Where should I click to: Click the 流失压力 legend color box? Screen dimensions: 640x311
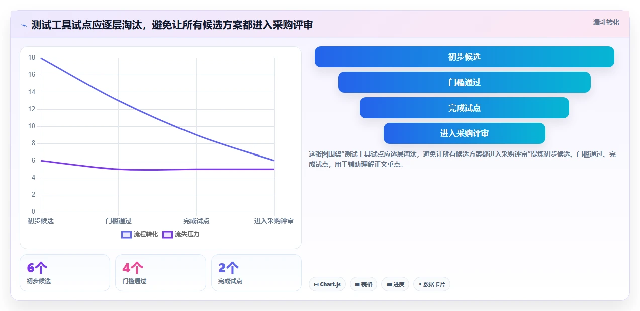(x=167, y=234)
